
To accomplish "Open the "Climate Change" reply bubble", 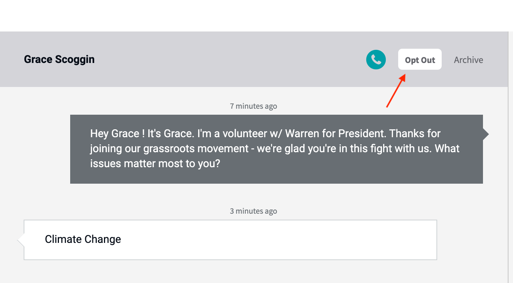I will tap(230, 240).
